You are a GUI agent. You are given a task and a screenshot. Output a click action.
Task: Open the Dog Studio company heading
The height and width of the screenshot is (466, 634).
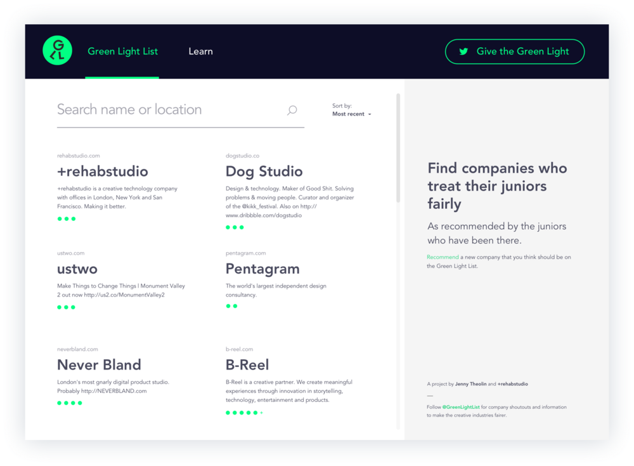(264, 171)
